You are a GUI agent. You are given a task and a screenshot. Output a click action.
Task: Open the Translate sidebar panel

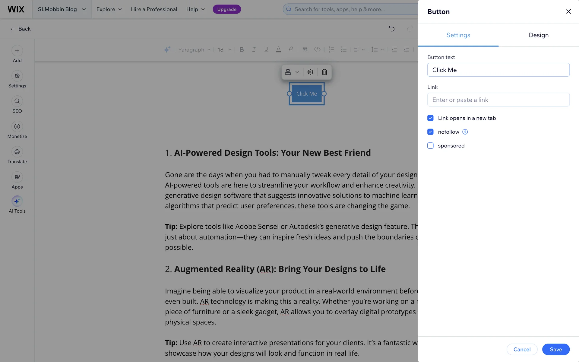(x=17, y=152)
